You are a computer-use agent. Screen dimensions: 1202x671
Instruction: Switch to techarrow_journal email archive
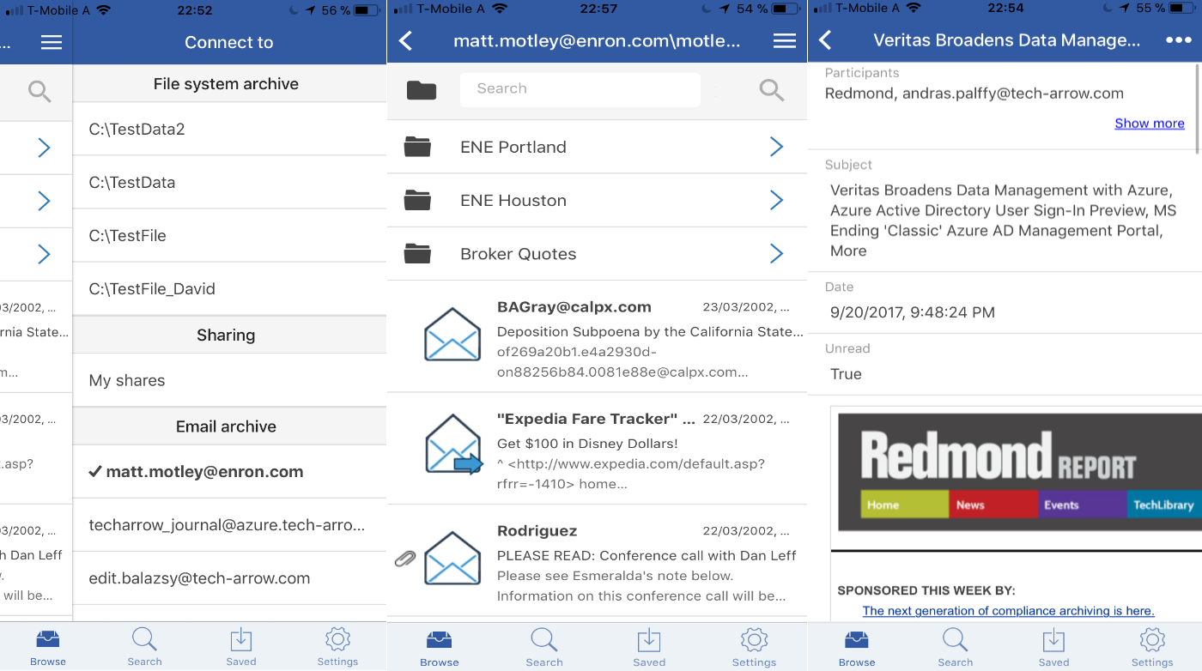(x=227, y=524)
